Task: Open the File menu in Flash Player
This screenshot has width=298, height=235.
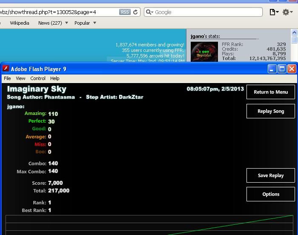Action: pos(7,78)
